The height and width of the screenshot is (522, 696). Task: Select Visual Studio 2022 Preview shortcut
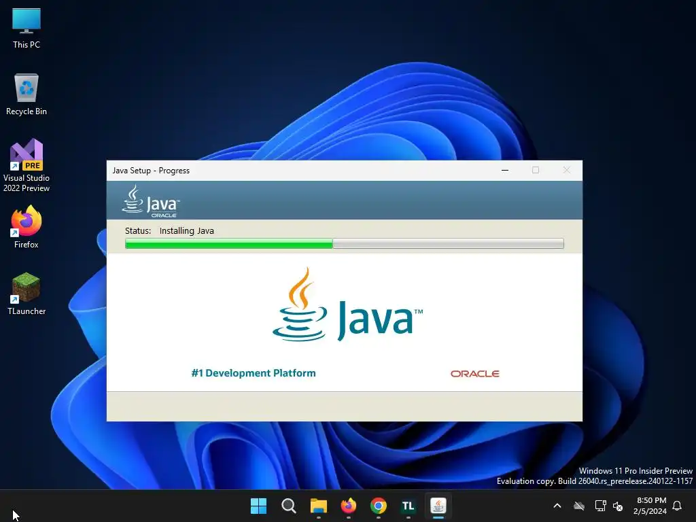[27, 165]
